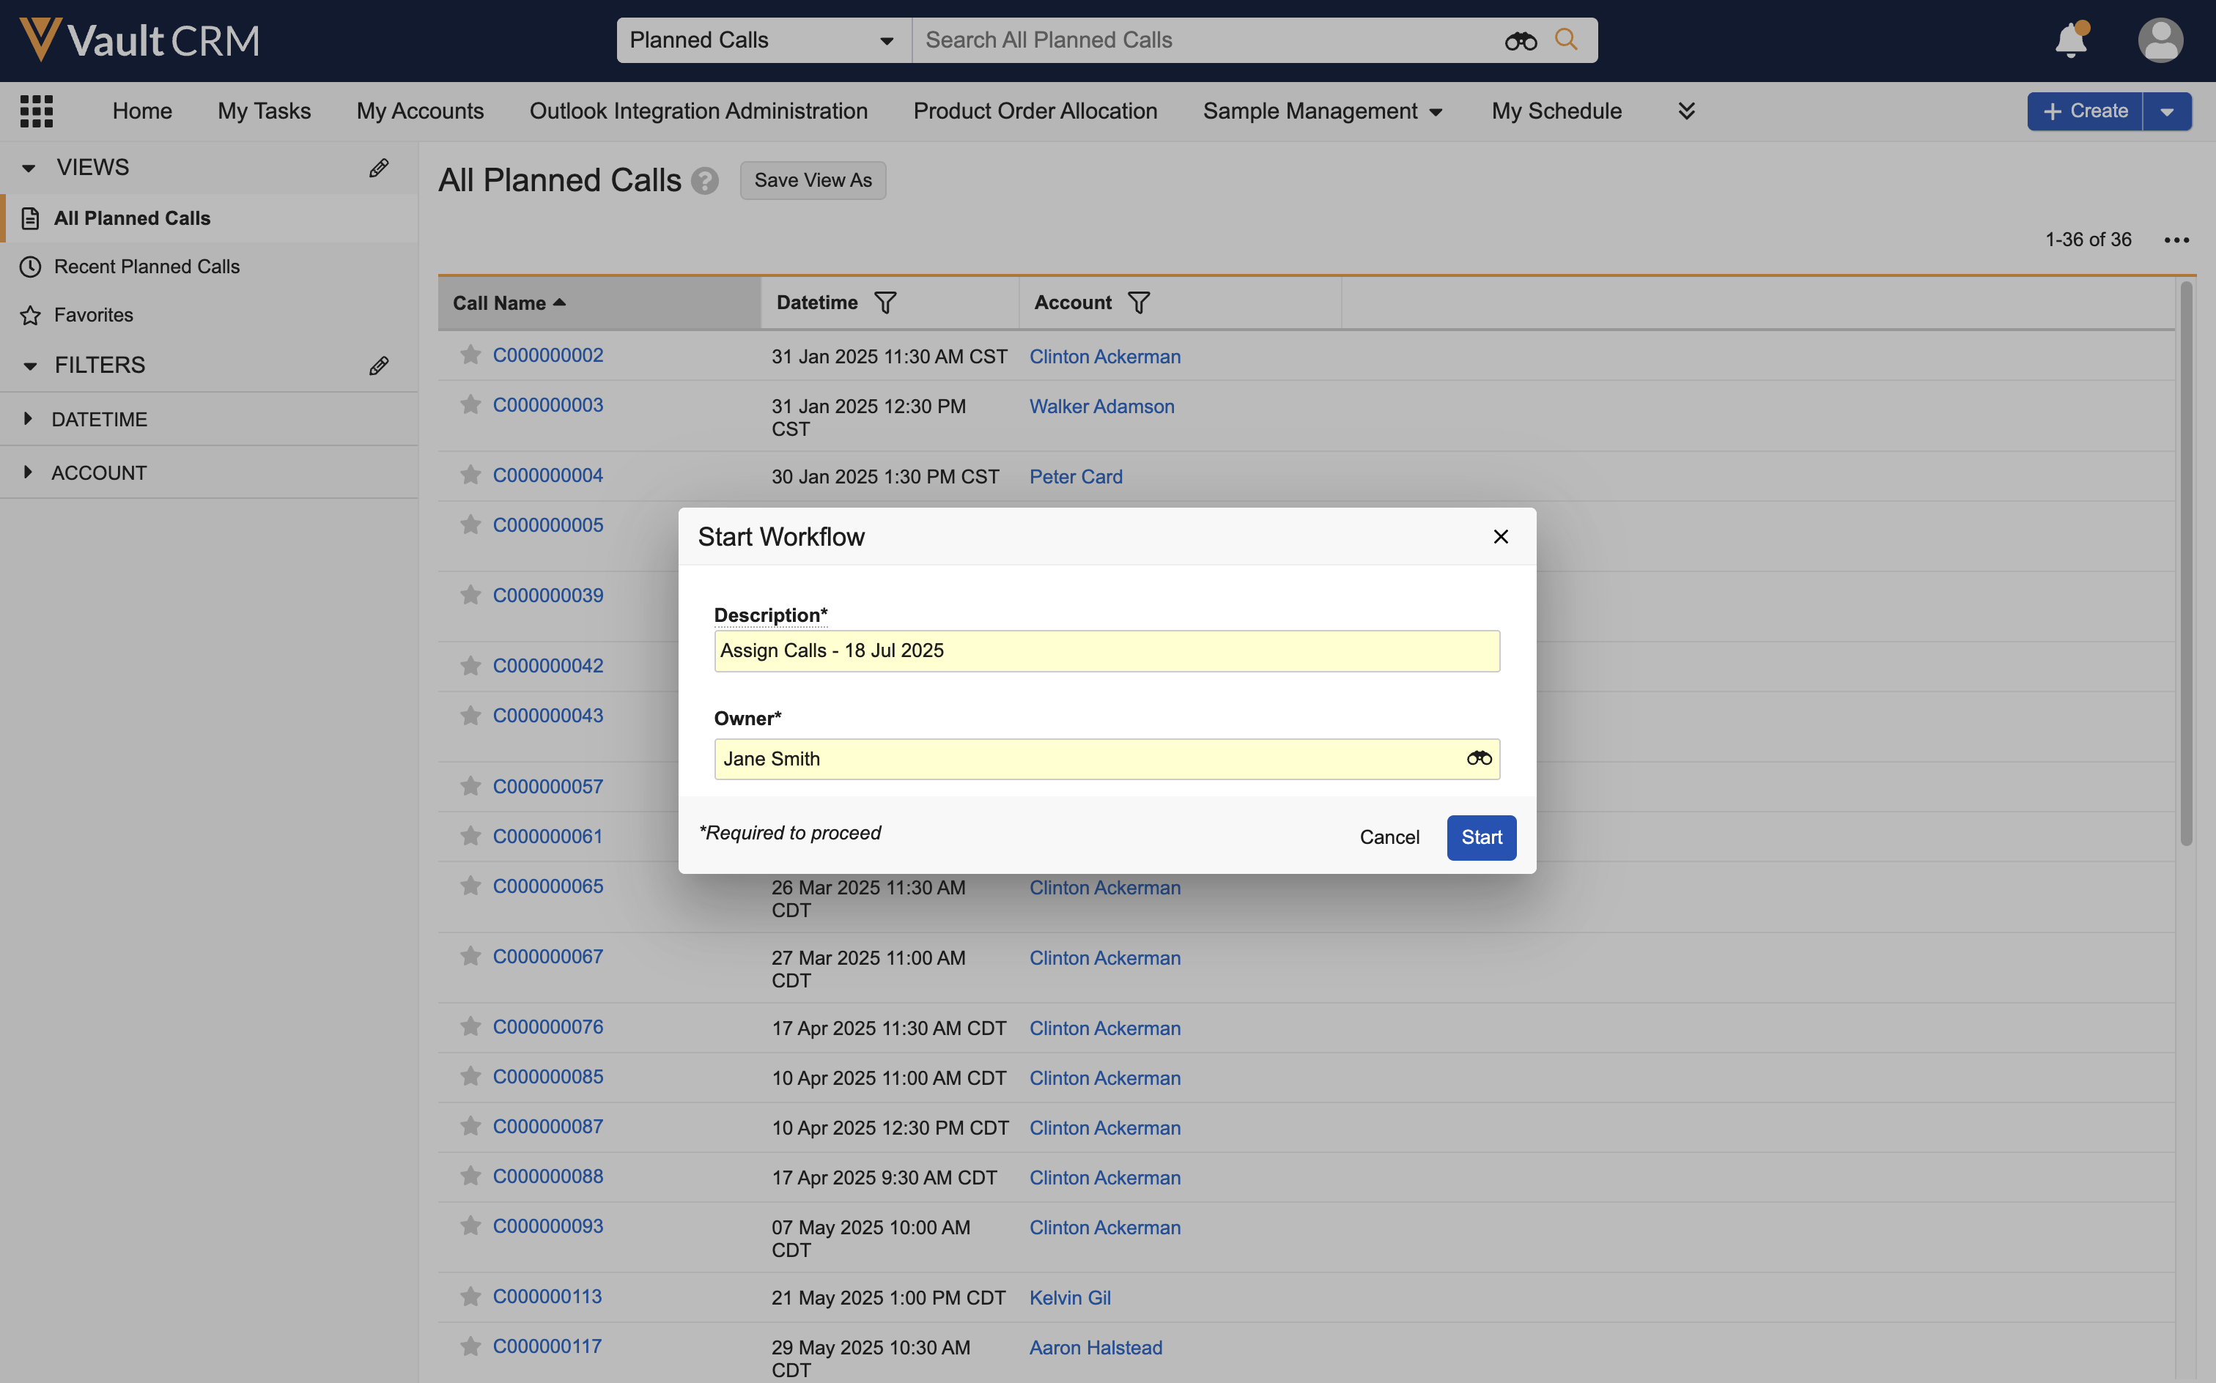Click the search magnifier icon
This screenshot has height=1383, width=2216.
[1567, 40]
